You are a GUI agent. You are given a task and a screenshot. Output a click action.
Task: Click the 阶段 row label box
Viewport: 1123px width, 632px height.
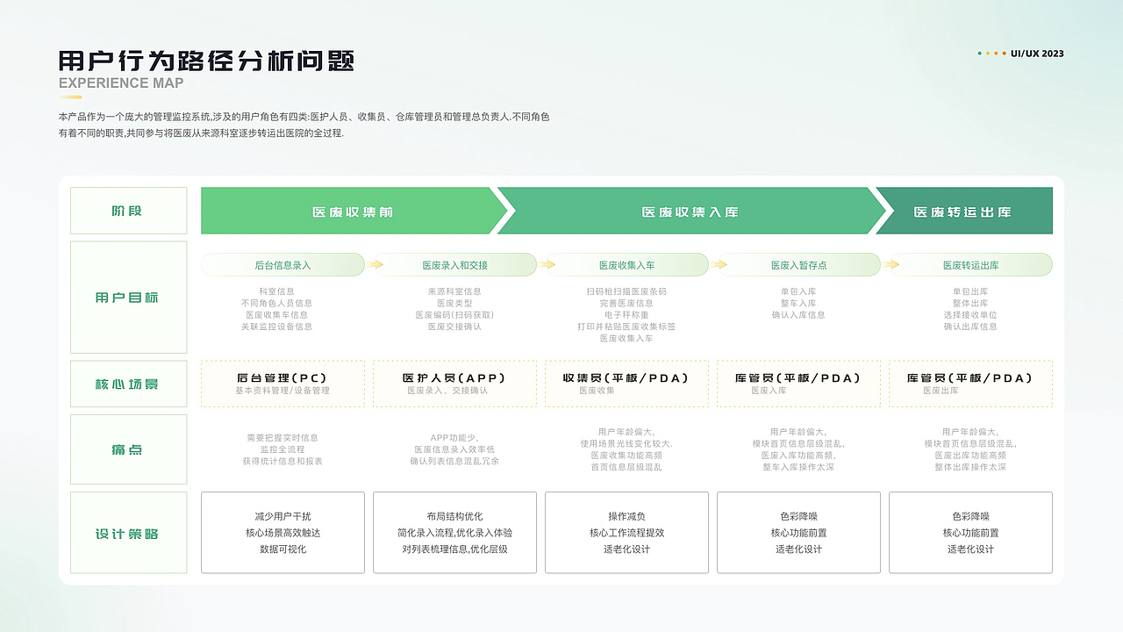[129, 211]
